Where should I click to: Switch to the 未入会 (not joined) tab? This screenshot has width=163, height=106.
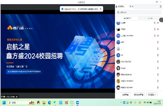point(150,18)
